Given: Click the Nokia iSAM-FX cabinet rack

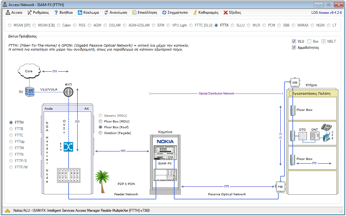Looking at the screenshot, I should coord(165,165).
